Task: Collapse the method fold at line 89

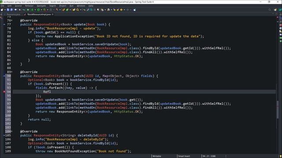Action: 12,72
